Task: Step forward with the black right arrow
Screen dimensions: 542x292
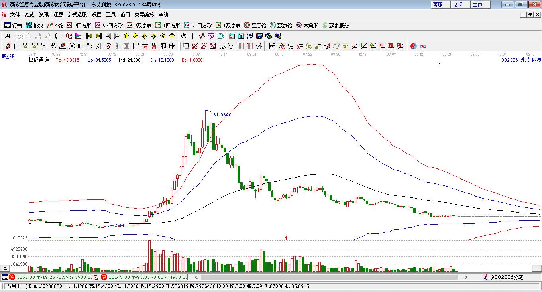Action: 117,36
